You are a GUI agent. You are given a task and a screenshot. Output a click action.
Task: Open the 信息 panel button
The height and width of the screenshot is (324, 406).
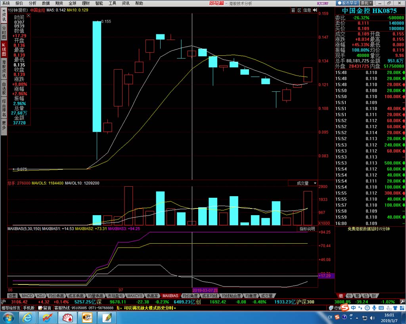click(x=307, y=10)
